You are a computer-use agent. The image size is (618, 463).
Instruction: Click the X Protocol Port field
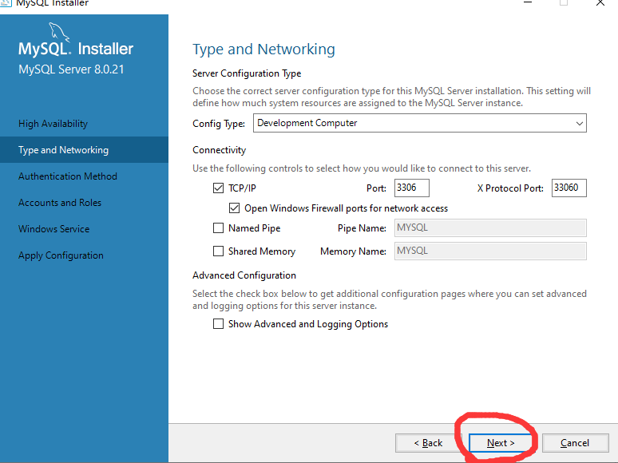point(568,188)
